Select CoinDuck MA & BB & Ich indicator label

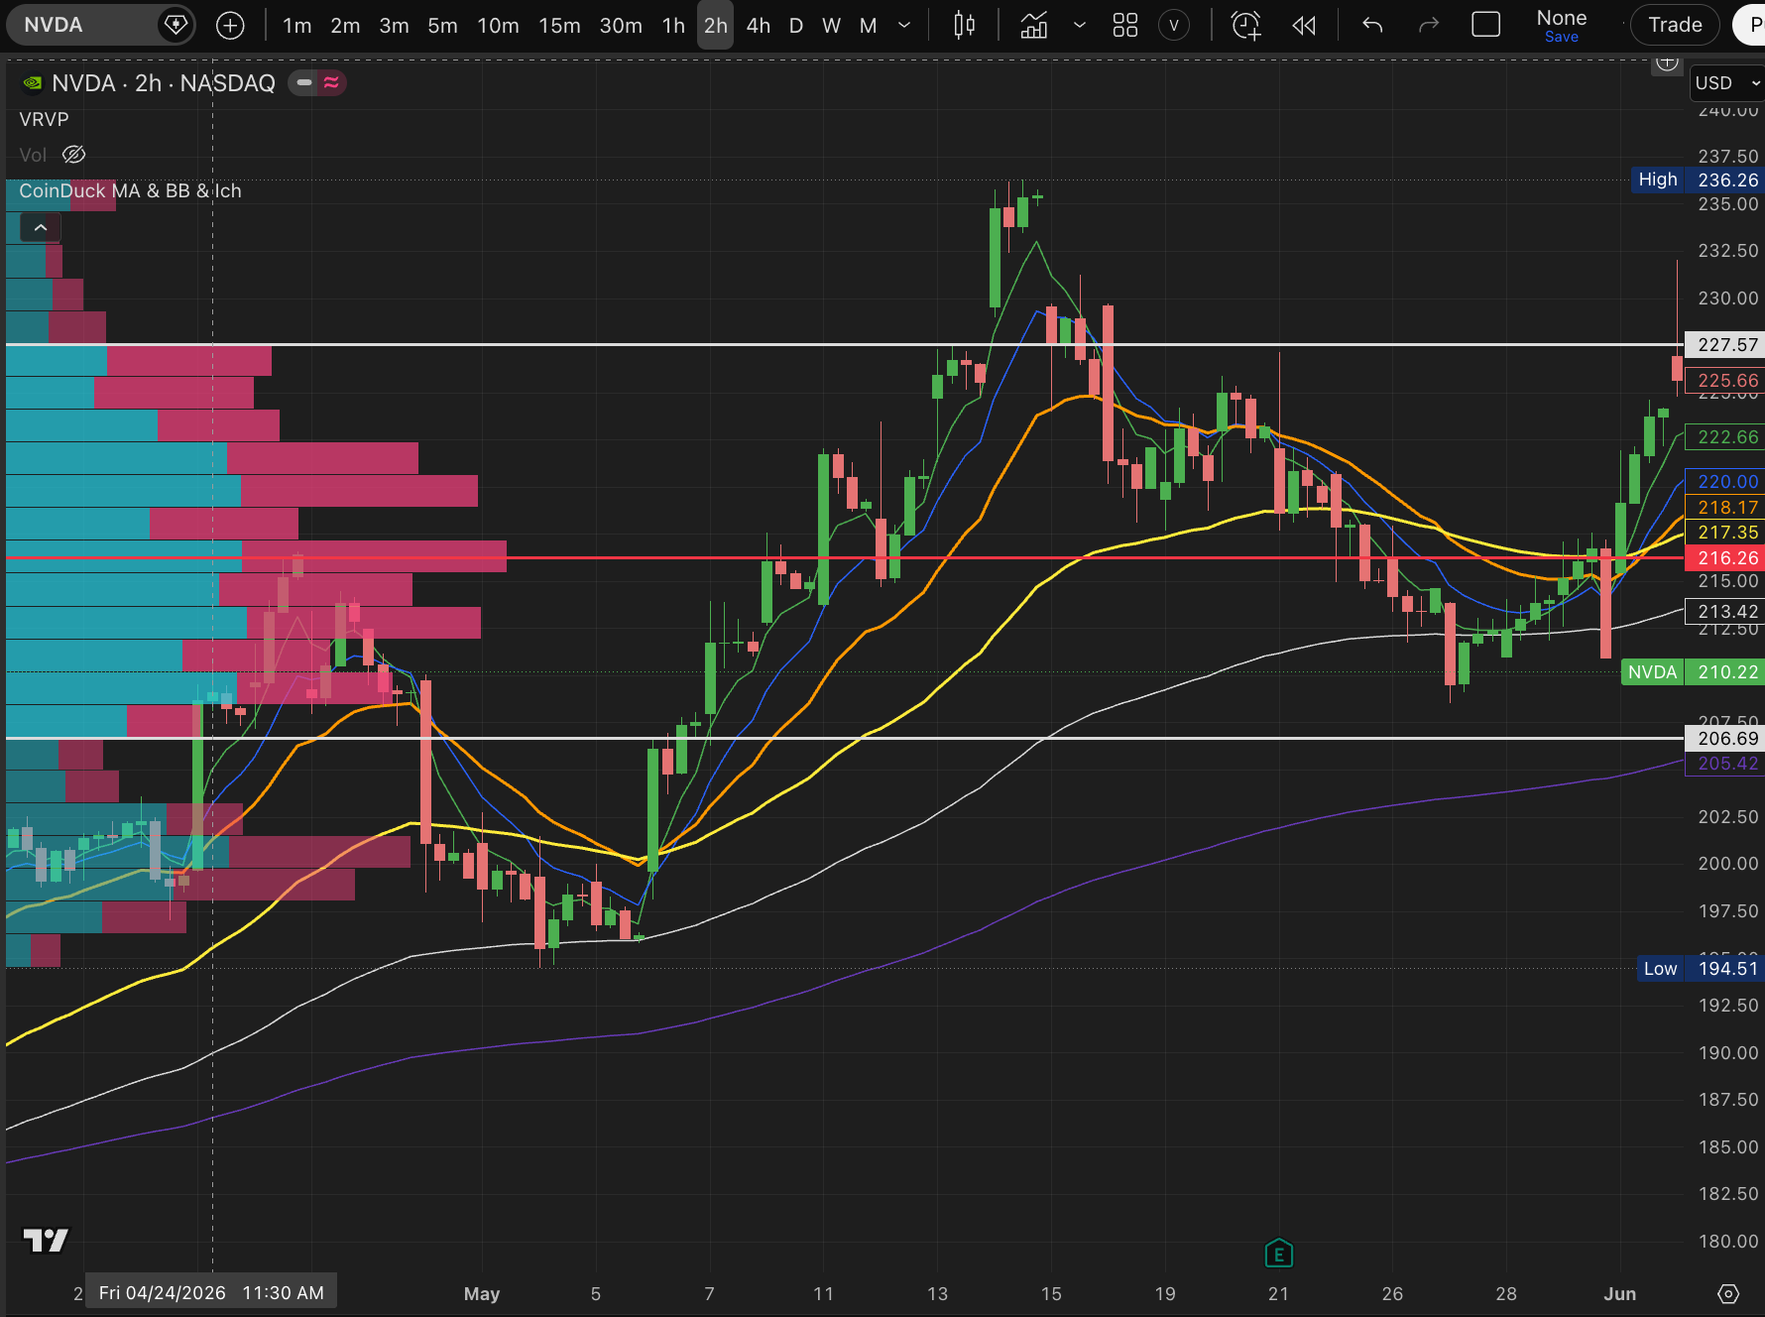pos(130,190)
